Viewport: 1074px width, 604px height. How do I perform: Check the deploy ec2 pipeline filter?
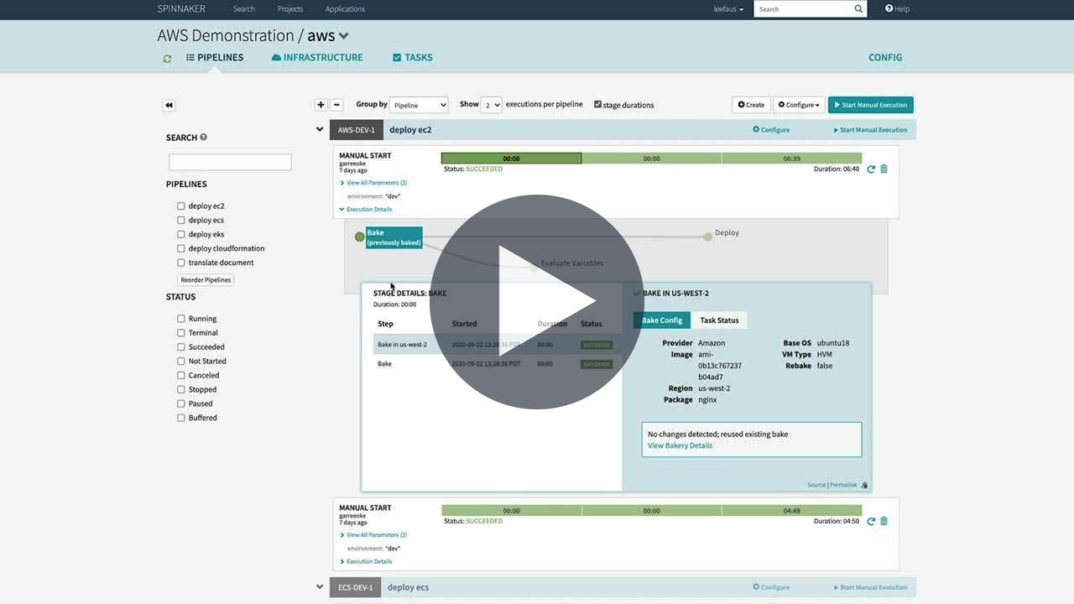point(180,206)
